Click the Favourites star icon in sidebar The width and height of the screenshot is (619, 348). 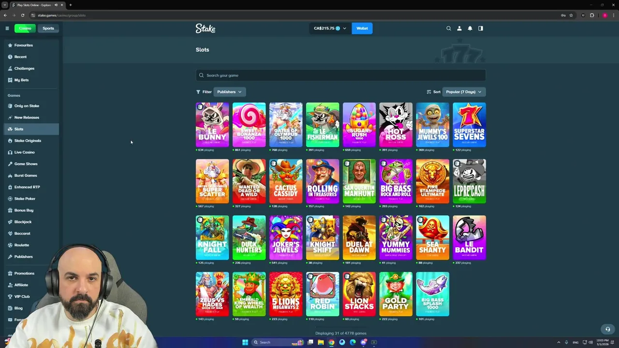click(10, 45)
